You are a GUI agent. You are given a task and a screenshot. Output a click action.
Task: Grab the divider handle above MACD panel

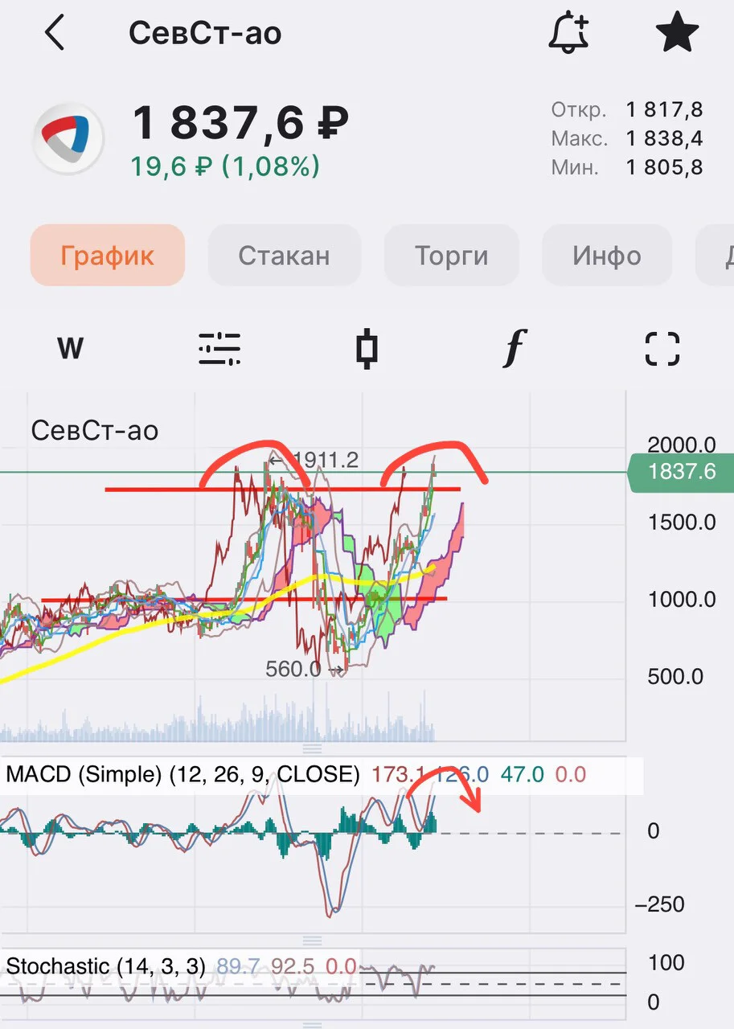312,749
